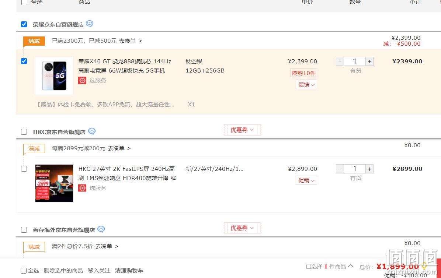Check the HKC 27英寸 monitor item checkbox
Viewport: 441px width, 278px height.
click(x=24, y=169)
